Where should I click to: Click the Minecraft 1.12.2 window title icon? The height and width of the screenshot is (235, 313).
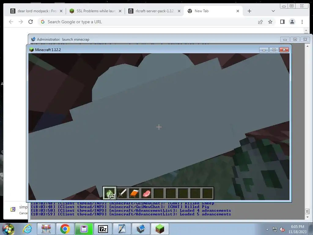[x=31, y=50]
